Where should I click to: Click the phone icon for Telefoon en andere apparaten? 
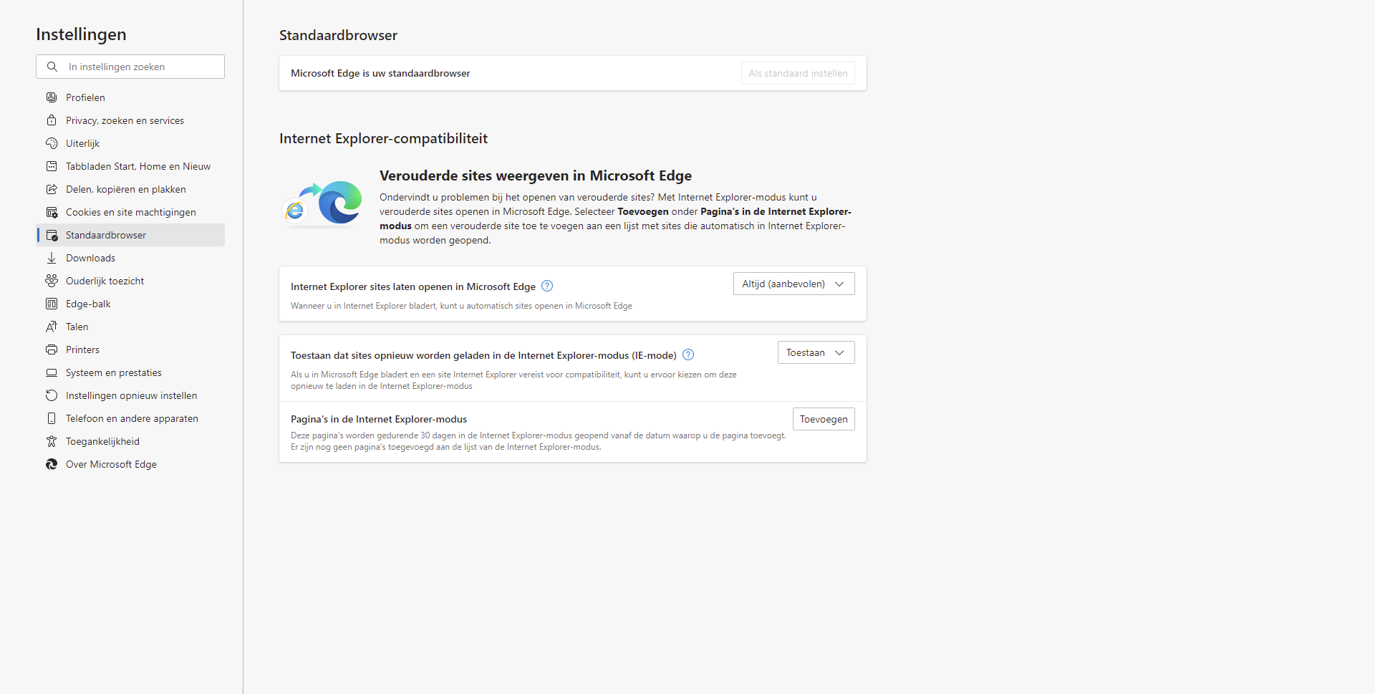pyautogui.click(x=52, y=418)
